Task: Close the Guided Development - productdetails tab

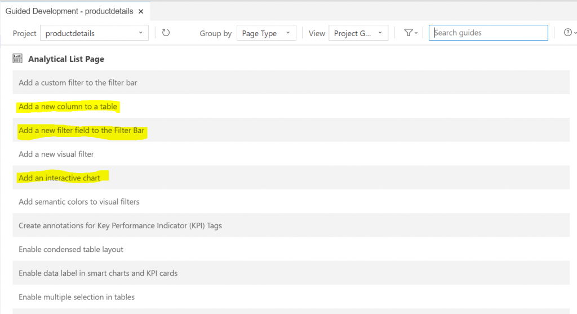Action: tap(140, 11)
